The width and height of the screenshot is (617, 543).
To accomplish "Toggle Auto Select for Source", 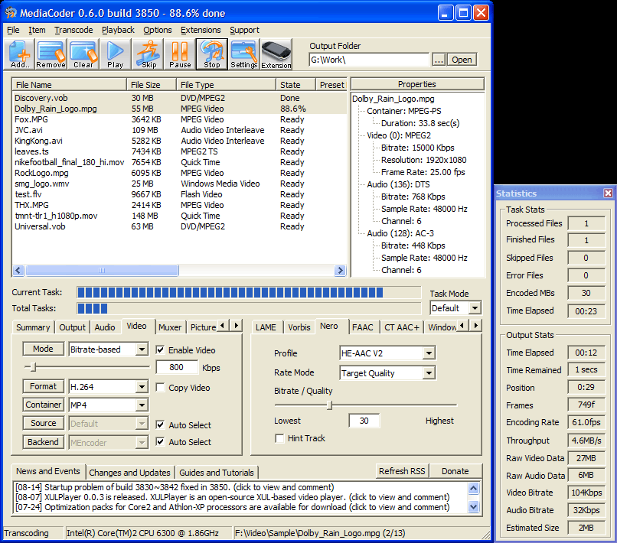I will (160, 424).
